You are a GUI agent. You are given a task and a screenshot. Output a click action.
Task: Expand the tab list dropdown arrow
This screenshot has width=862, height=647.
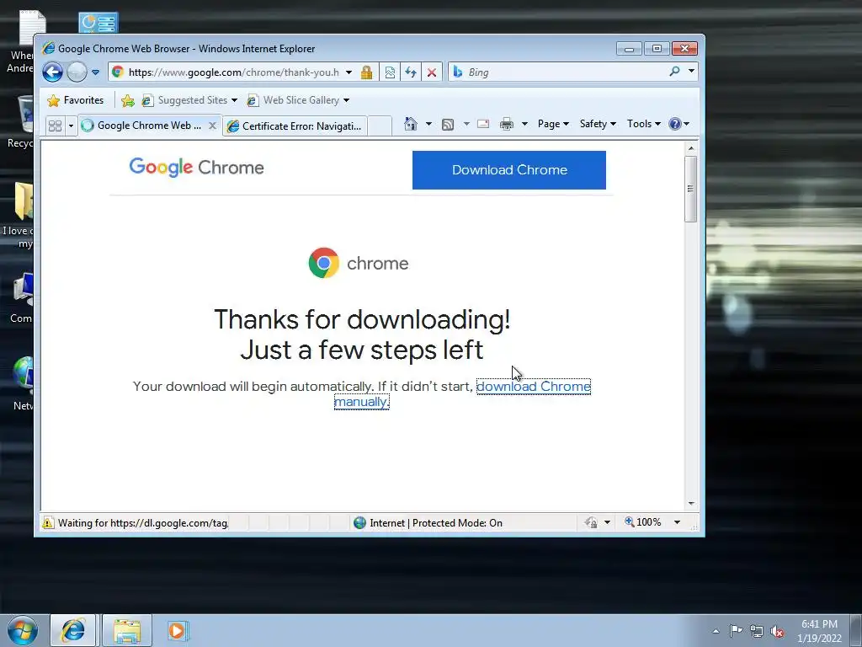[x=71, y=126]
